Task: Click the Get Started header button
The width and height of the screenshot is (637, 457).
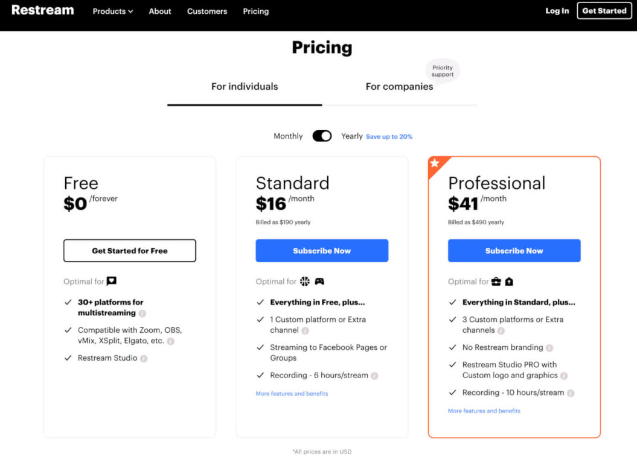Action: click(x=604, y=11)
